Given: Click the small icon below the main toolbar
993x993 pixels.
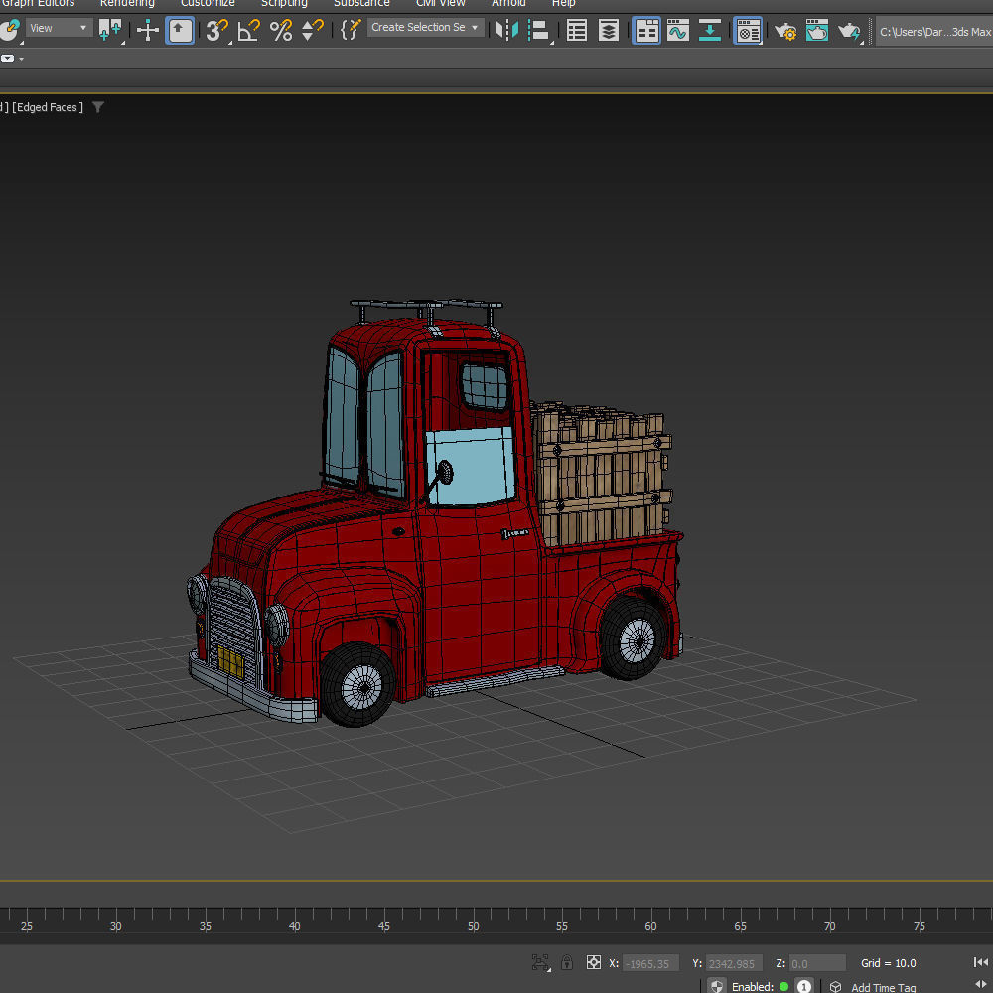Looking at the screenshot, I should [8, 59].
